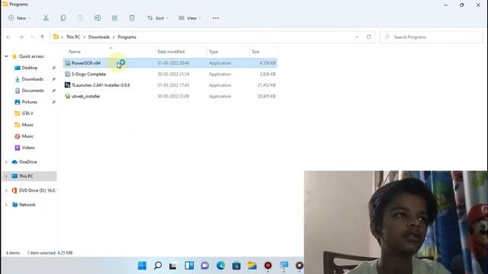Open the Windows Start menu
488x274 pixels.
[142, 266]
